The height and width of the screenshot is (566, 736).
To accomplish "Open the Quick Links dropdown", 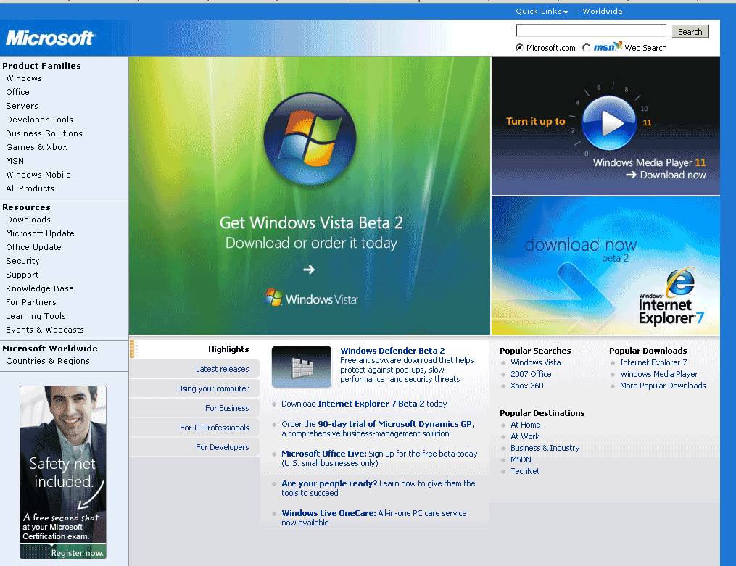I will tap(542, 12).
